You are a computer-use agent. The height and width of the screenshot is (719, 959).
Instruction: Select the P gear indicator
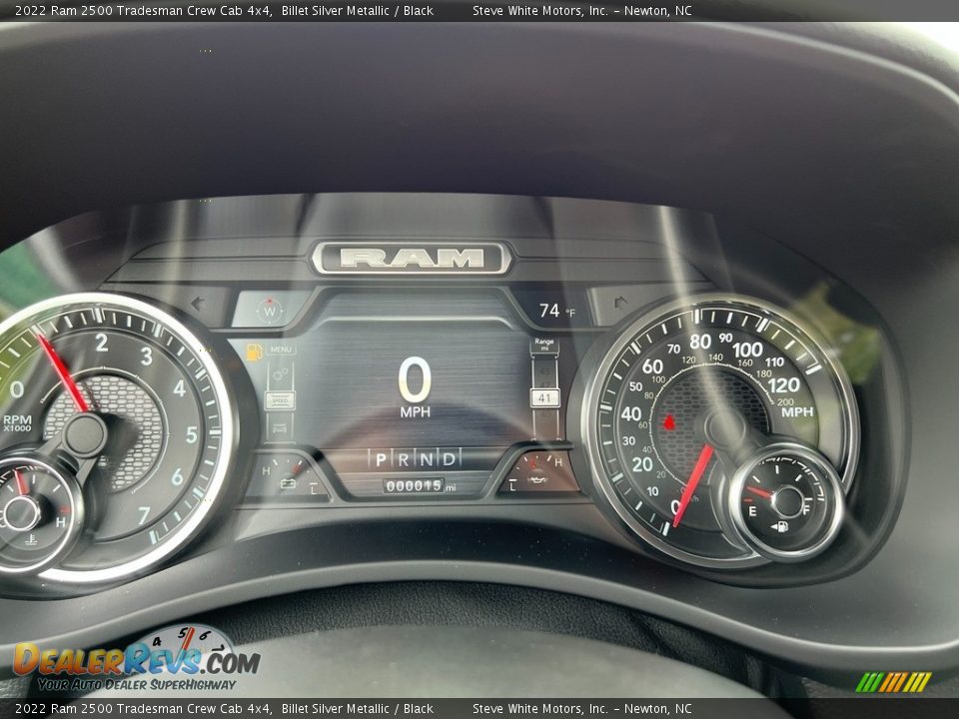coord(381,459)
